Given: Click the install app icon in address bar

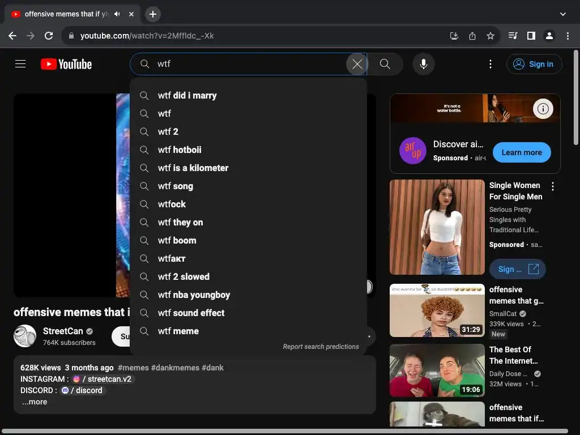Looking at the screenshot, I should click(x=454, y=36).
